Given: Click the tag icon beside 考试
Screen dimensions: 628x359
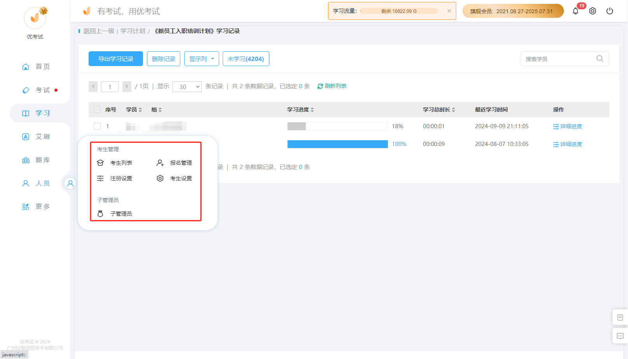Looking at the screenshot, I should click(x=26, y=90).
